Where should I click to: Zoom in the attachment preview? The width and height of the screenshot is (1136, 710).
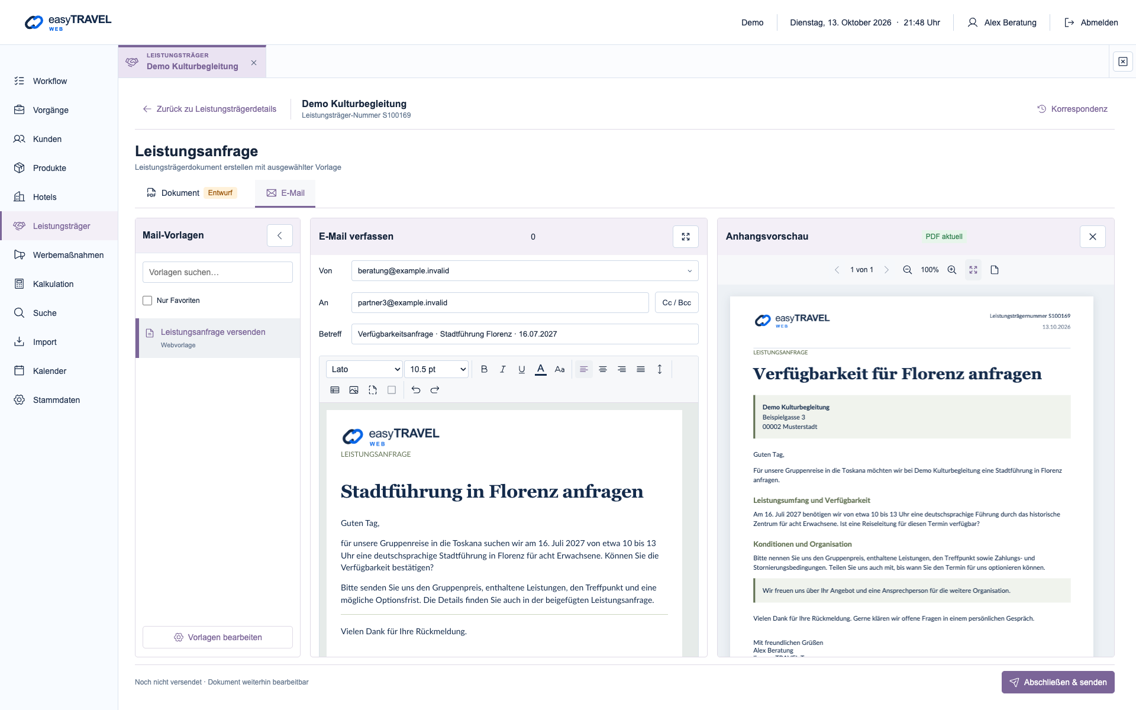[x=952, y=270]
